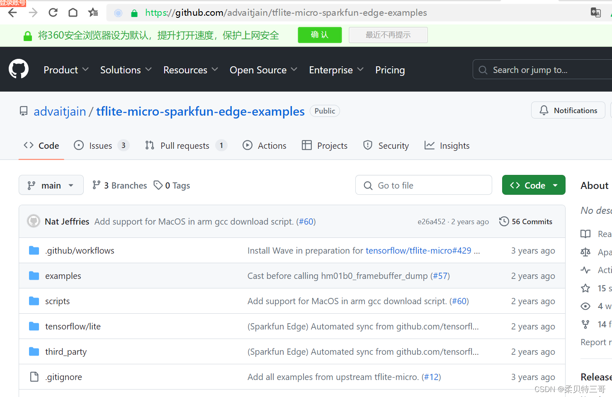Image resolution: width=612 pixels, height=397 pixels.
Task: Click the Go to file search field
Action: pos(424,185)
